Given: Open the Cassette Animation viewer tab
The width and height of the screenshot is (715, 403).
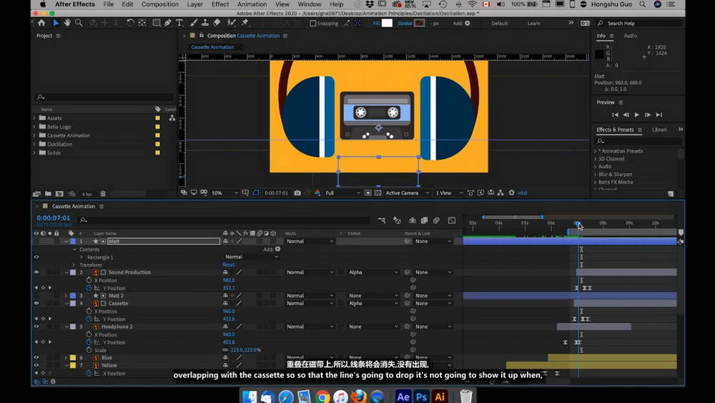Looking at the screenshot, I should pyautogui.click(x=212, y=47).
